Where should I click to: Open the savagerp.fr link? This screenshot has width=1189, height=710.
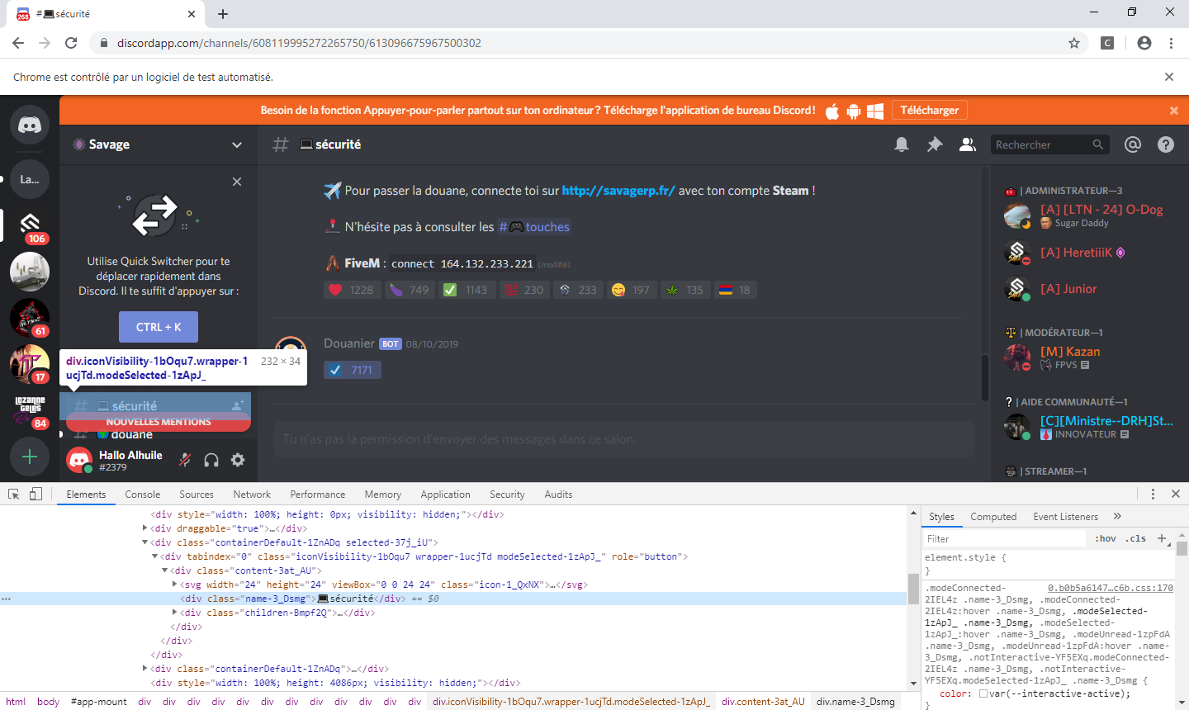[618, 191]
